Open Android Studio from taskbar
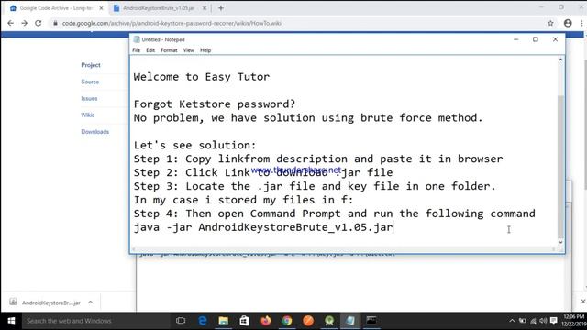587x330 pixels. [x=329, y=321]
